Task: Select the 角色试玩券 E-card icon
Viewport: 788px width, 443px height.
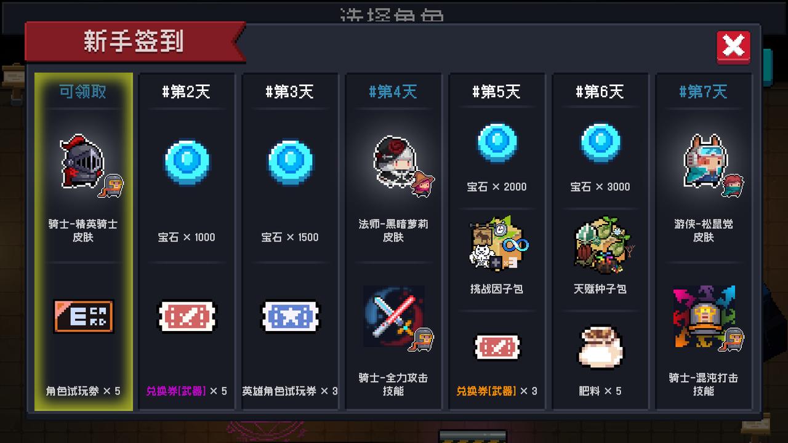Action: (x=83, y=316)
